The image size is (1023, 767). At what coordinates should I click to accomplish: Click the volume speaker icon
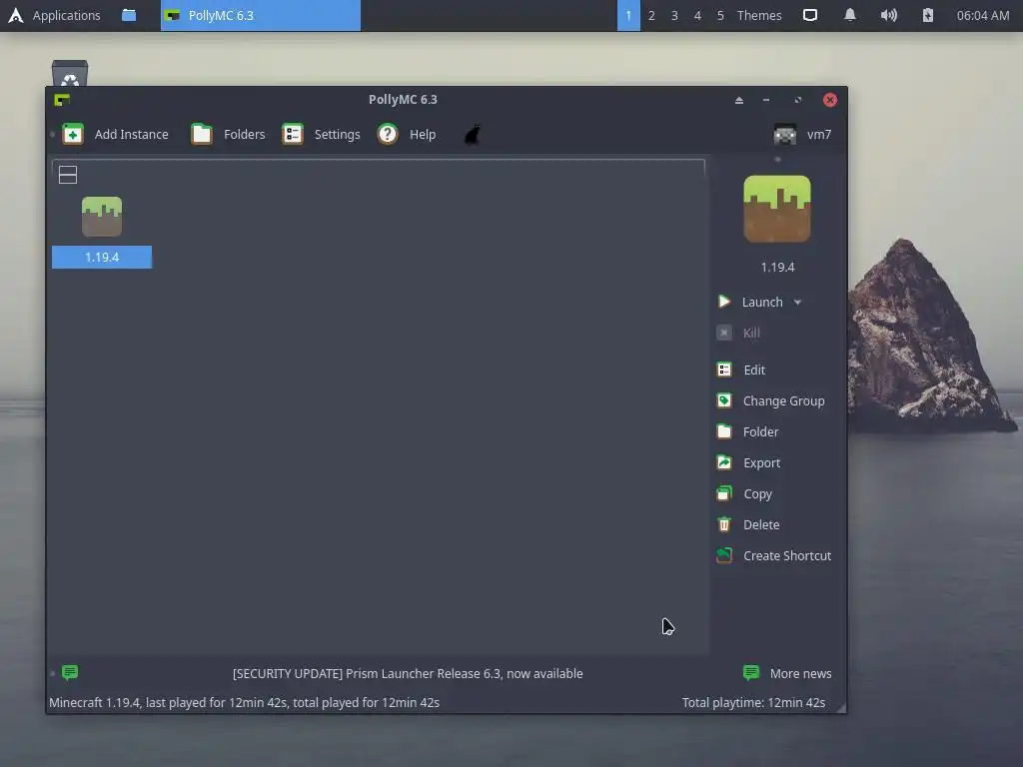tap(888, 15)
